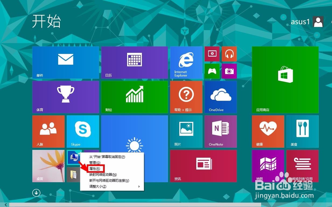Open the Maps (地图) tile
The height and width of the screenshot is (207, 332).
[x=268, y=166]
